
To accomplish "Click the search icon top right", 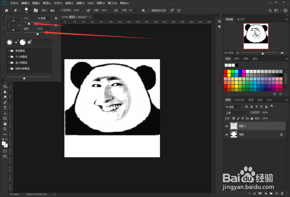I will 270,10.
